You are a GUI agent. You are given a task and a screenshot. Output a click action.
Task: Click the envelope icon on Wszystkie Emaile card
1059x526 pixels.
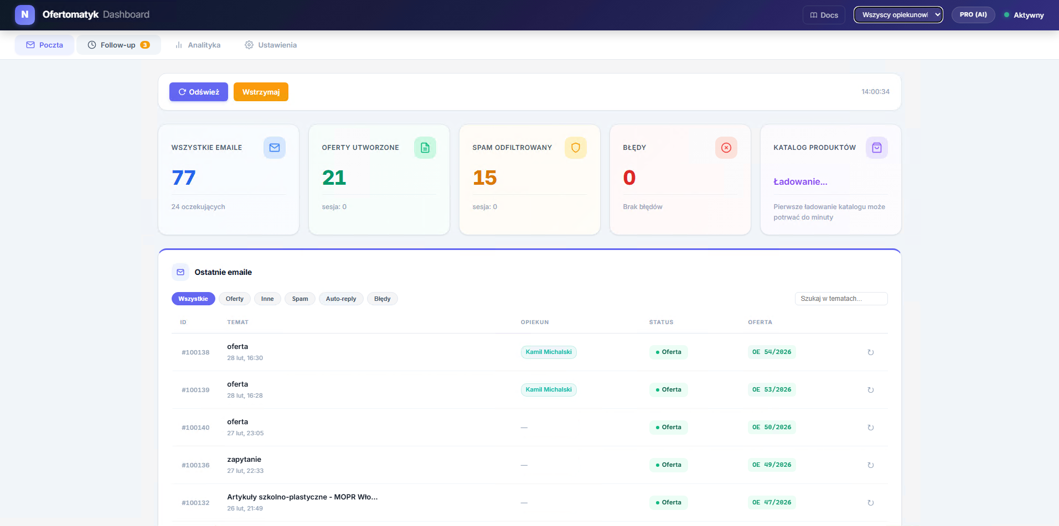pos(274,148)
